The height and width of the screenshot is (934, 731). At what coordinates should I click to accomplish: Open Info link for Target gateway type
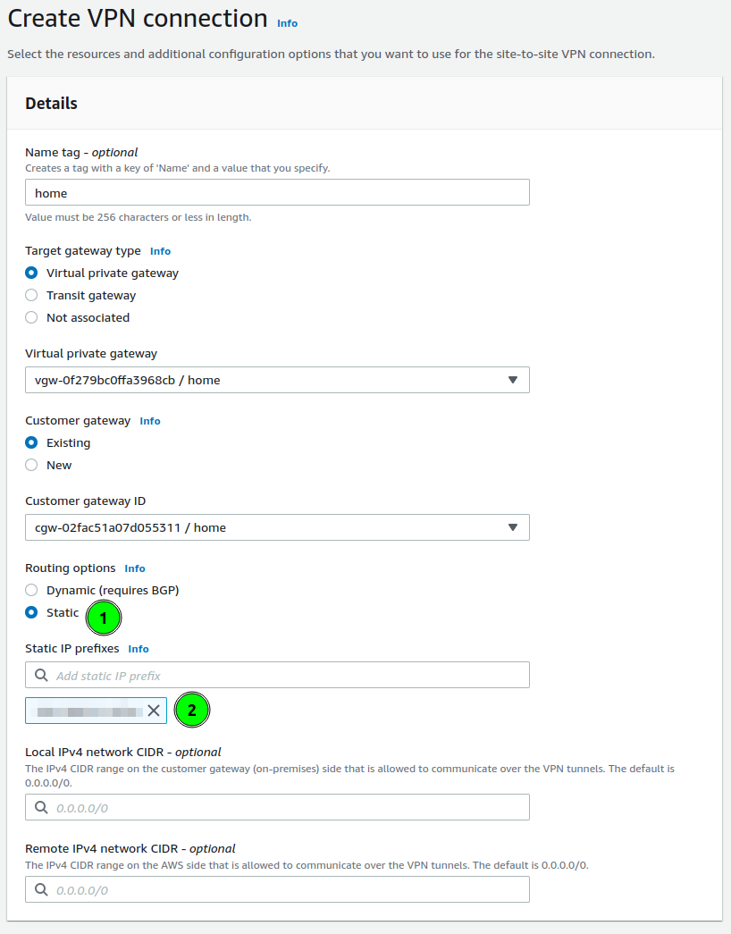click(x=160, y=251)
